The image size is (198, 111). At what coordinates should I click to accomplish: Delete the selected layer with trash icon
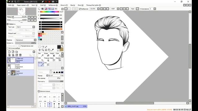(20, 55)
